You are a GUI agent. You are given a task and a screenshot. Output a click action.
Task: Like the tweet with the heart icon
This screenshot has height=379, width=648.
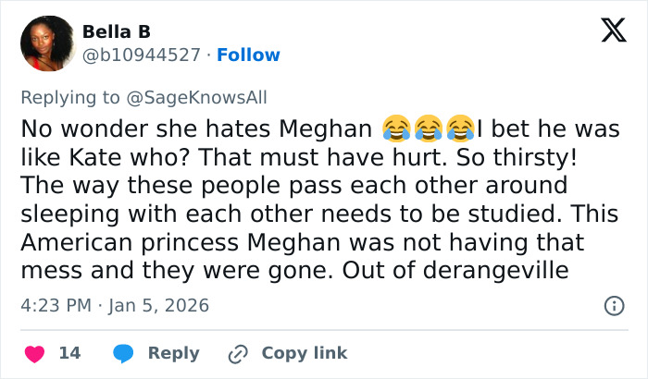coord(34,353)
